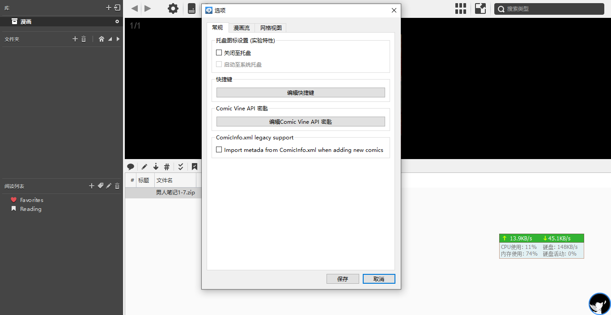The image size is (611, 315).
Task: Navigate back with the left arrow
Action: click(x=134, y=8)
